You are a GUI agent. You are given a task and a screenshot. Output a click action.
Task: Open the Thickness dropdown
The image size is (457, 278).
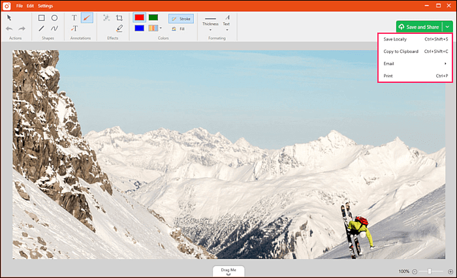(210, 29)
